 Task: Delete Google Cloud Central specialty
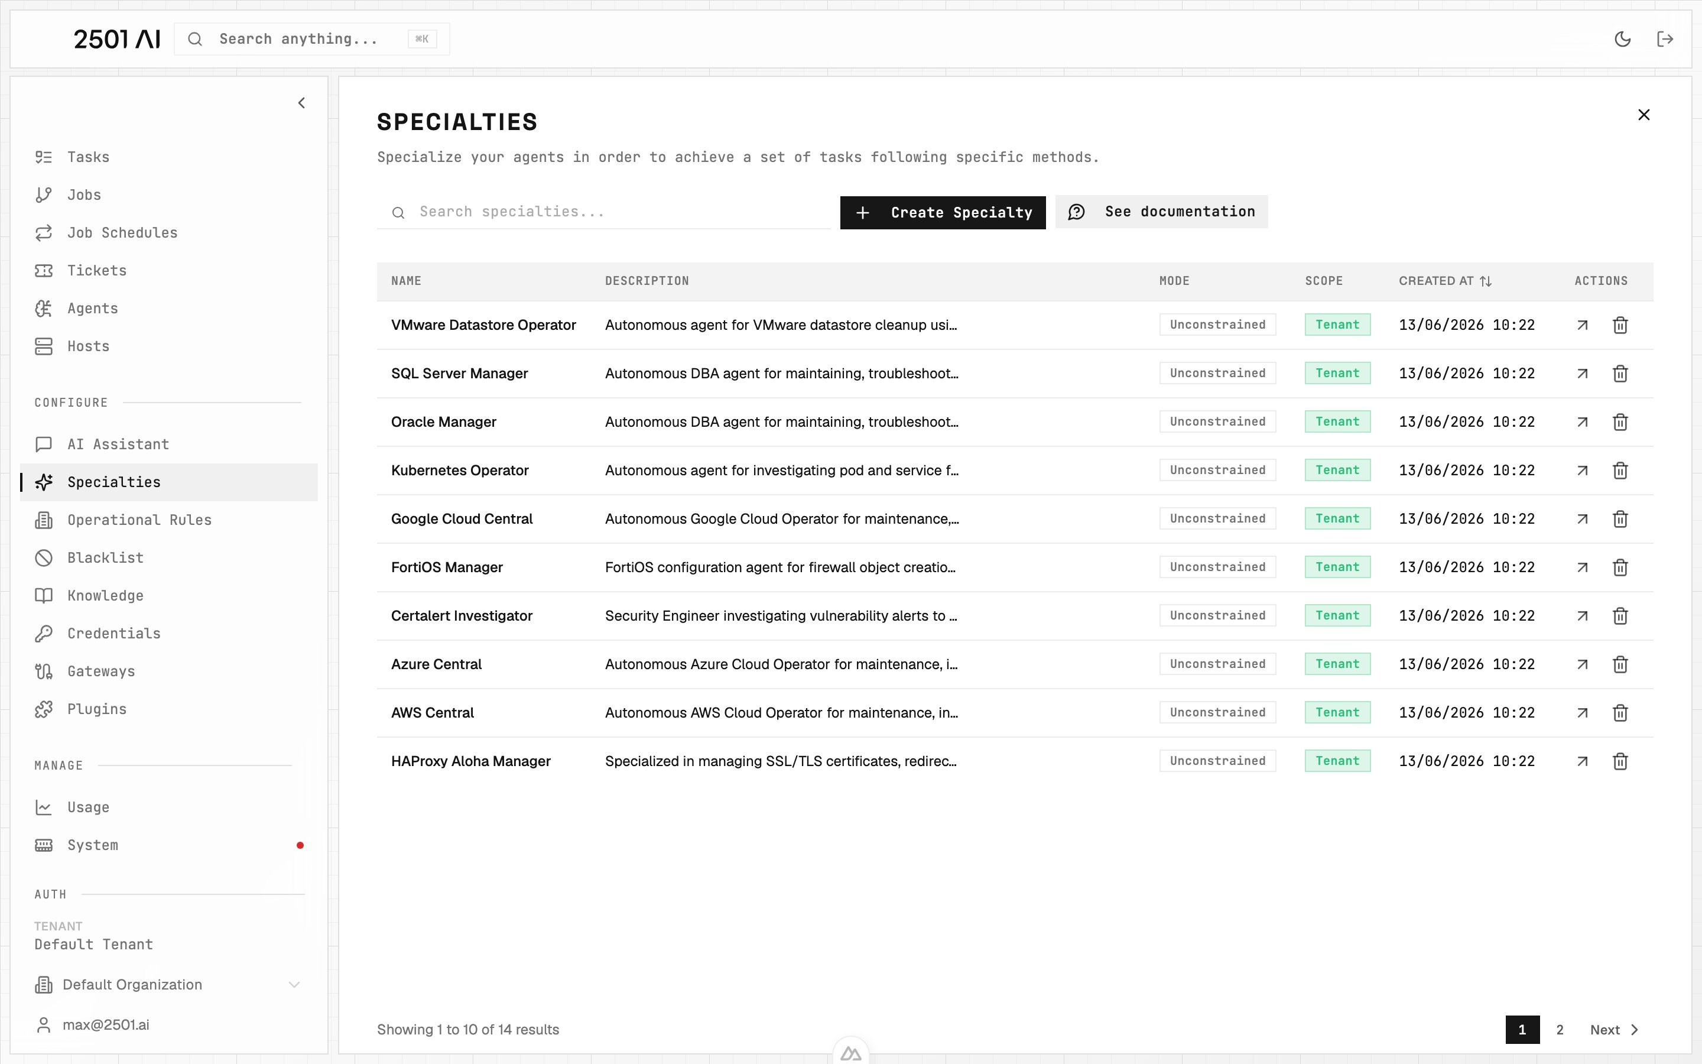(1620, 520)
